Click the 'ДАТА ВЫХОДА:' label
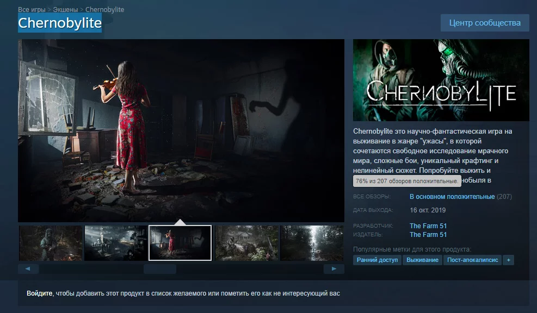Screen dimensions: 537x313 (x=373, y=210)
